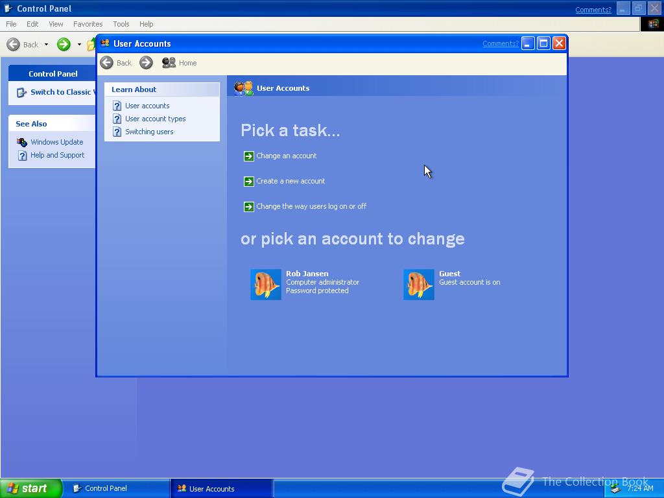The image size is (664, 498).
Task: Click the help icon next to User account types
Action: 117,119
